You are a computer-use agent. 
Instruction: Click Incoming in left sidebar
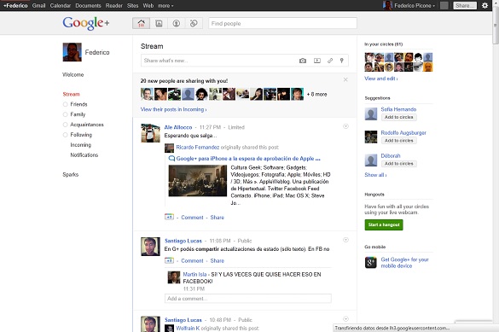(x=80, y=145)
